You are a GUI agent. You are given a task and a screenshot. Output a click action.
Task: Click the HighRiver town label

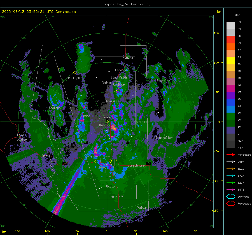tap(116, 196)
